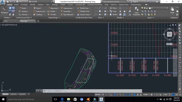Click Sign In link in title bar
182x102 pixels.
point(135,2)
